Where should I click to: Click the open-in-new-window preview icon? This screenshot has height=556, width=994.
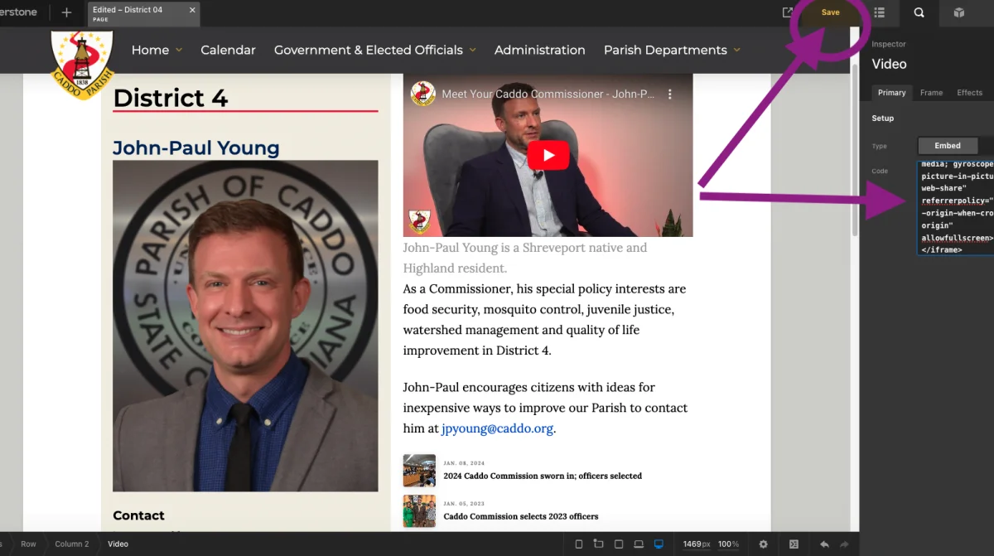click(787, 12)
